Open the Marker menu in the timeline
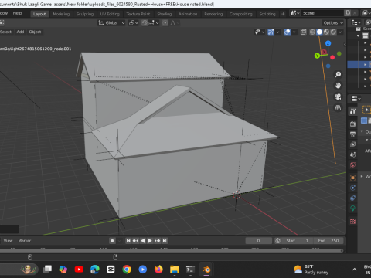This screenshot has height=278, width=371. (x=25, y=241)
